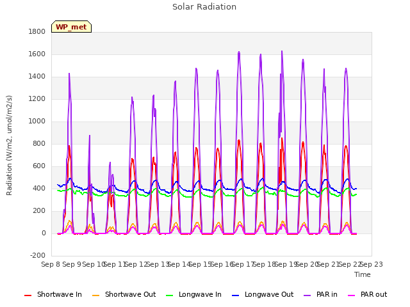Click the Shortwave In peak on Sep 17

(x=239, y=141)
